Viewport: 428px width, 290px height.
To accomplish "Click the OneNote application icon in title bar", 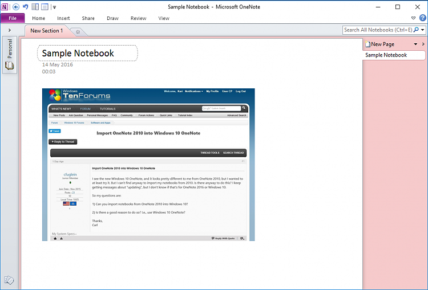I will pos(5,6).
